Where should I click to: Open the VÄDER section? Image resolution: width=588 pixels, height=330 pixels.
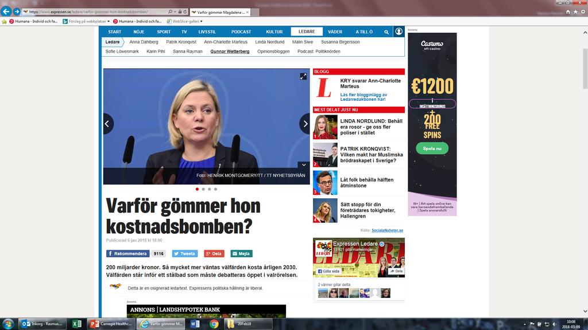(335, 32)
